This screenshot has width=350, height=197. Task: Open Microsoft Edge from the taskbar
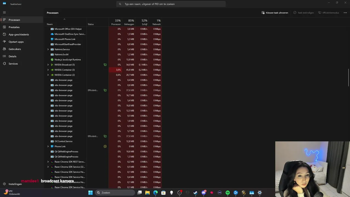tap(156, 193)
